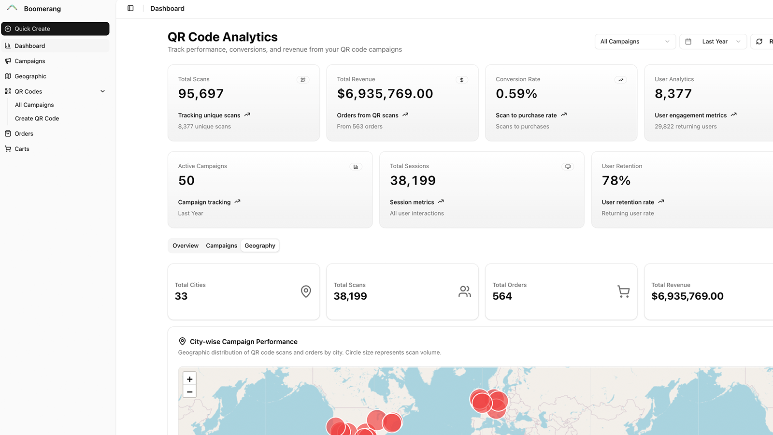The width and height of the screenshot is (773, 435).
Task: Click the monitor icon on Total Sessions card
Action: tap(568, 166)
